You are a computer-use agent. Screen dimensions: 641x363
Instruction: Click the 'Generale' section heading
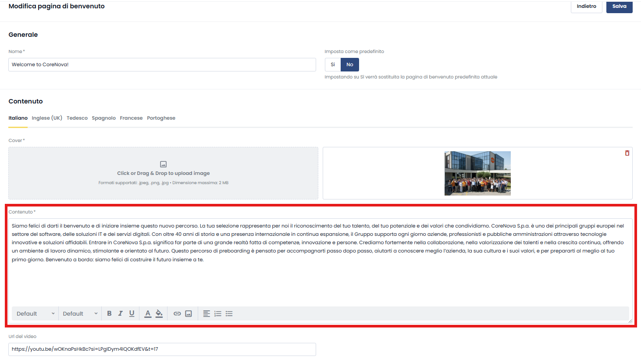[23, 35]
